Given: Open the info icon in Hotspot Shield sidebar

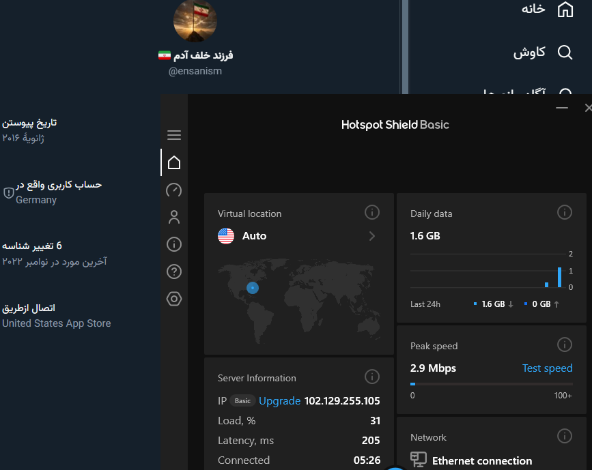Looking at the screenshot, I should 174,244.
